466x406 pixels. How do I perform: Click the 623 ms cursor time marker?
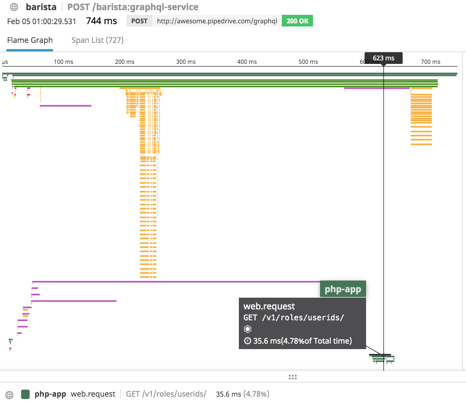click(383, 58)
